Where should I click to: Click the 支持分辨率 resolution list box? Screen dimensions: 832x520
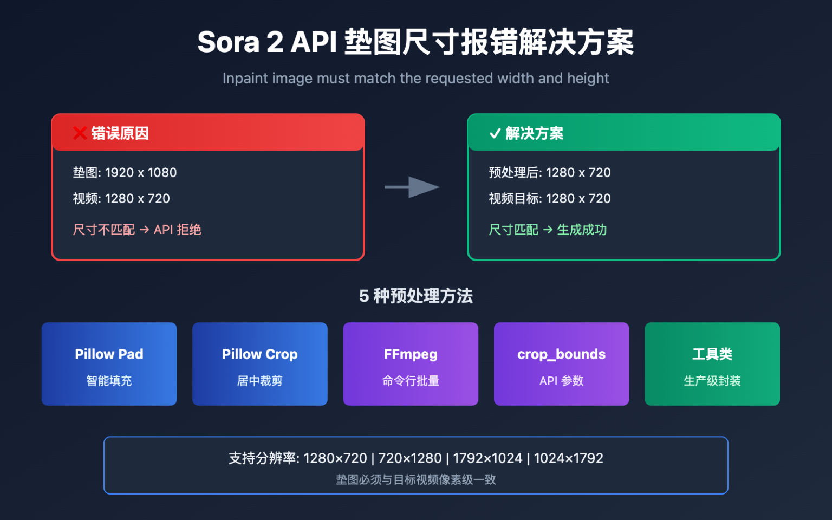[416, 465]
